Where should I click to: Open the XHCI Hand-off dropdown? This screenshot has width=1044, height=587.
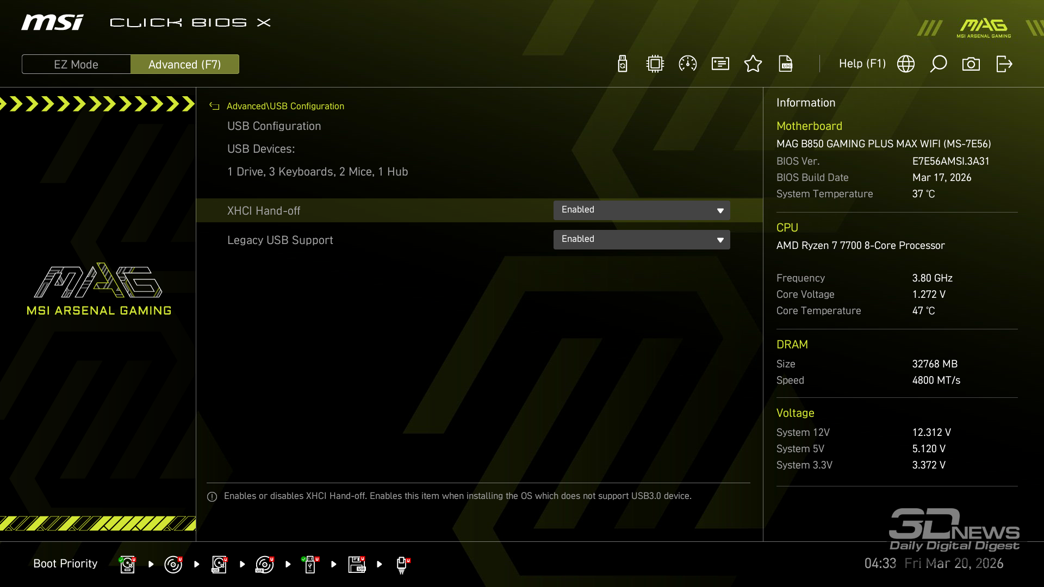tap(642, 210)
